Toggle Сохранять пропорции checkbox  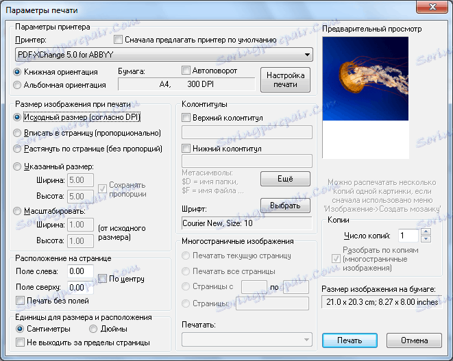tap(102, 189)
